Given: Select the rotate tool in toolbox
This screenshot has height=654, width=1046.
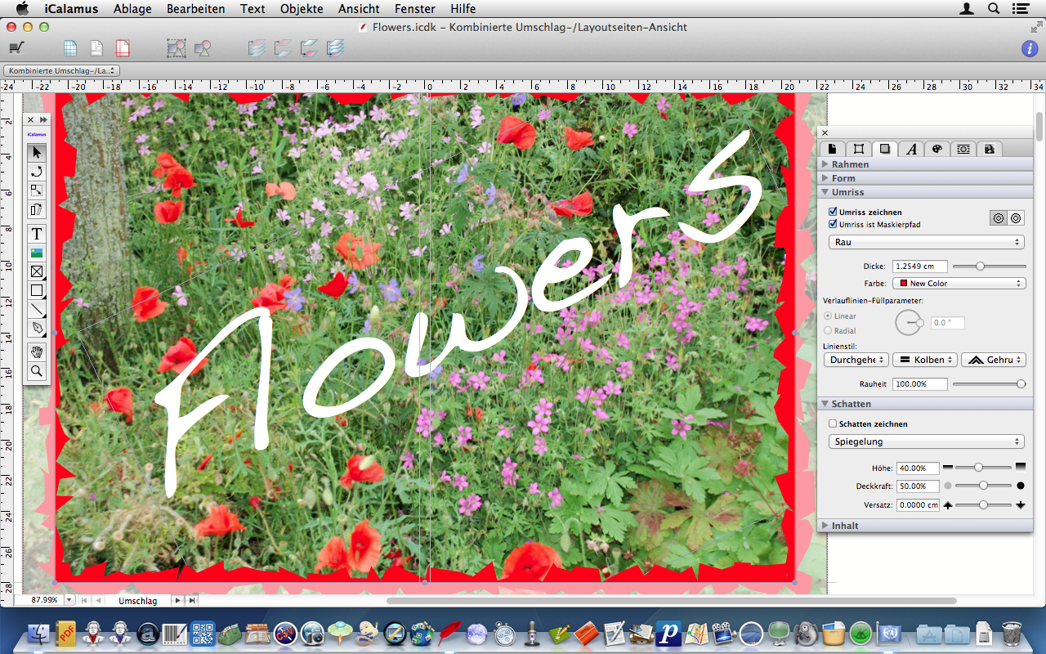Looking at the screenshot, I should point(37,171).
